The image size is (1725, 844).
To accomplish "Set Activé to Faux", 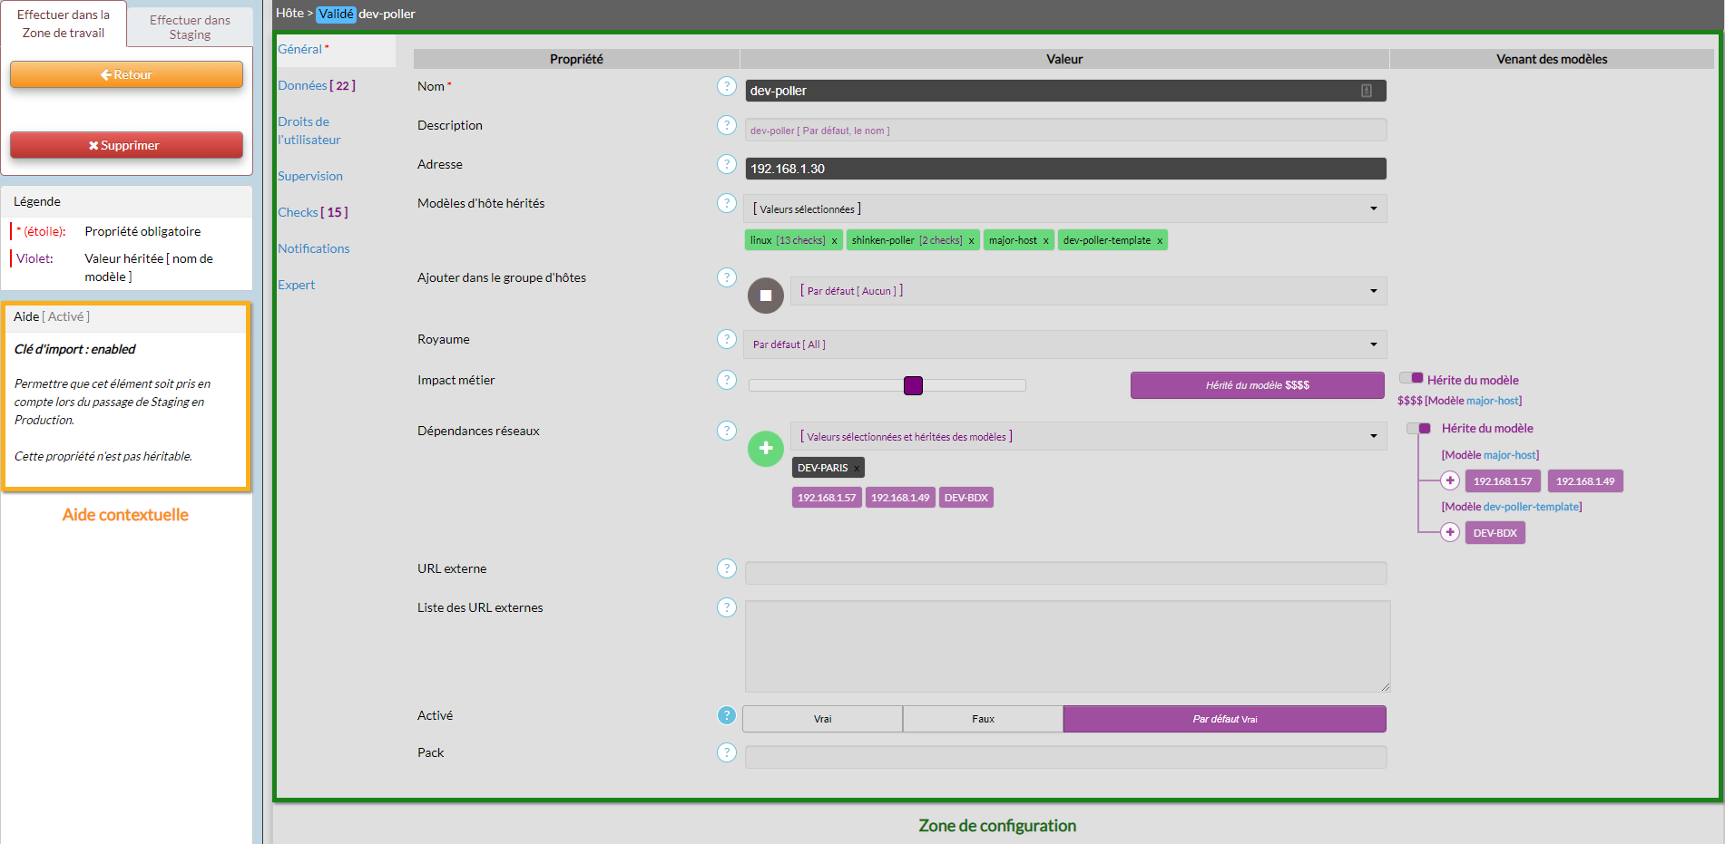I will click(983, 719).
